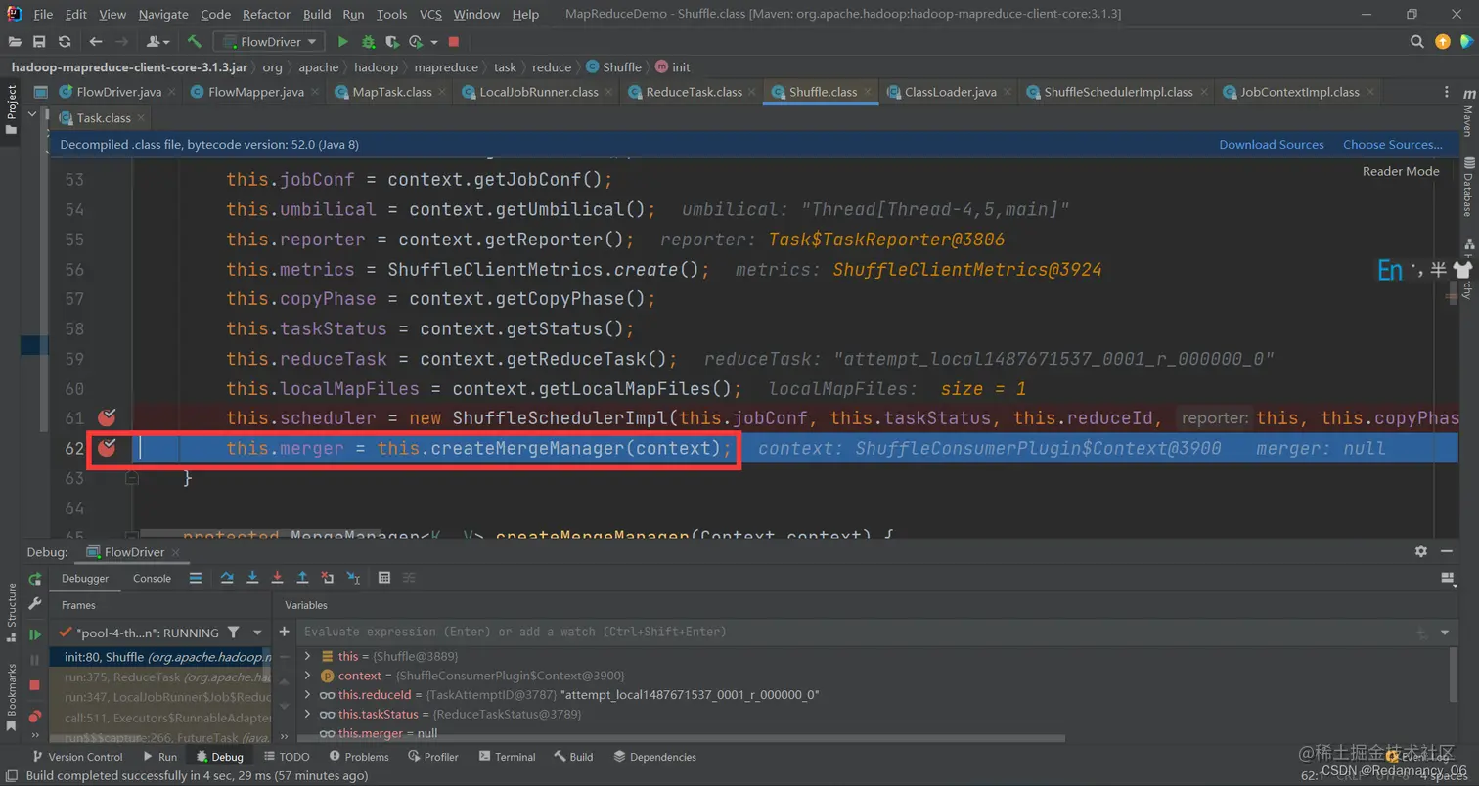The height and width of the screenshot is (786, 1479).
Task: Toggle Structure tool window
Action: 11,611
